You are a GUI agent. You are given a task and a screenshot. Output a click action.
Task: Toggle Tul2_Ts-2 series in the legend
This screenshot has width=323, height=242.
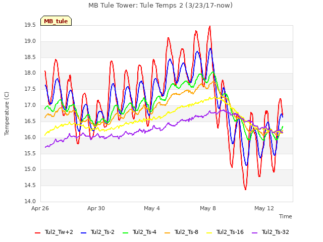click(97, 232)
